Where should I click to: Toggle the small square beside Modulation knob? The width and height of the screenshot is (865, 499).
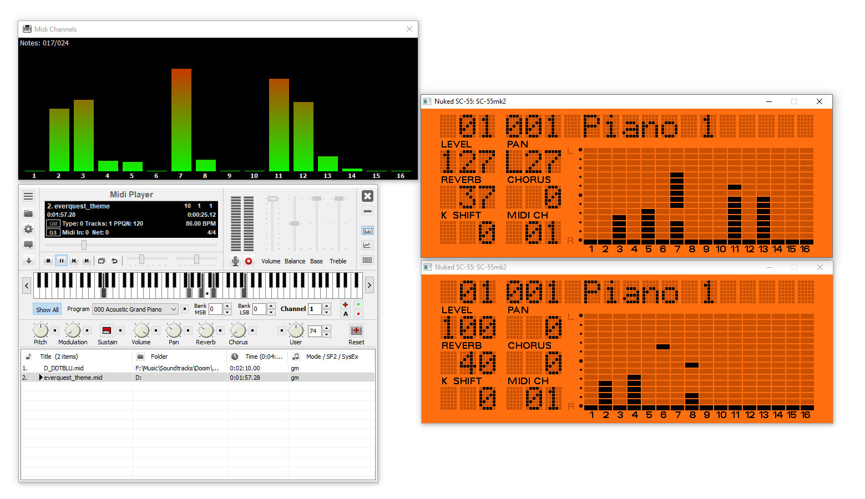87,330
